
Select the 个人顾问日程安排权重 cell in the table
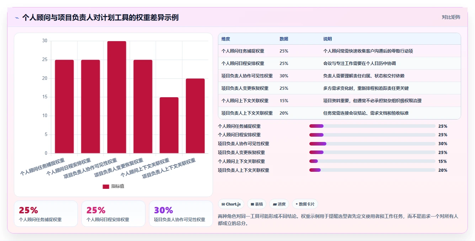click(x=243, y=64)
